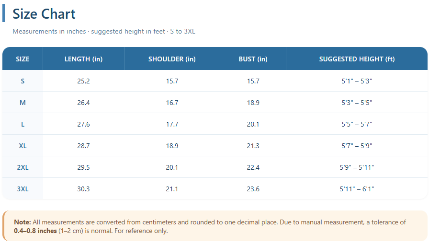Click the BUST (in) column header

coord(253,59)
